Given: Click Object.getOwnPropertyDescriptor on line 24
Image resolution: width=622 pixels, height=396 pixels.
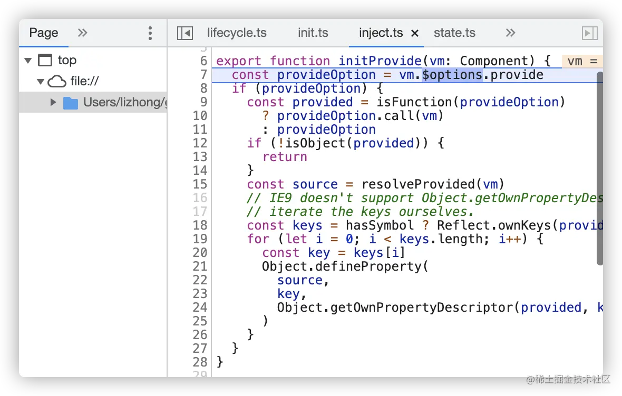Looking at the screenshot, I should [x=395, y=308].
